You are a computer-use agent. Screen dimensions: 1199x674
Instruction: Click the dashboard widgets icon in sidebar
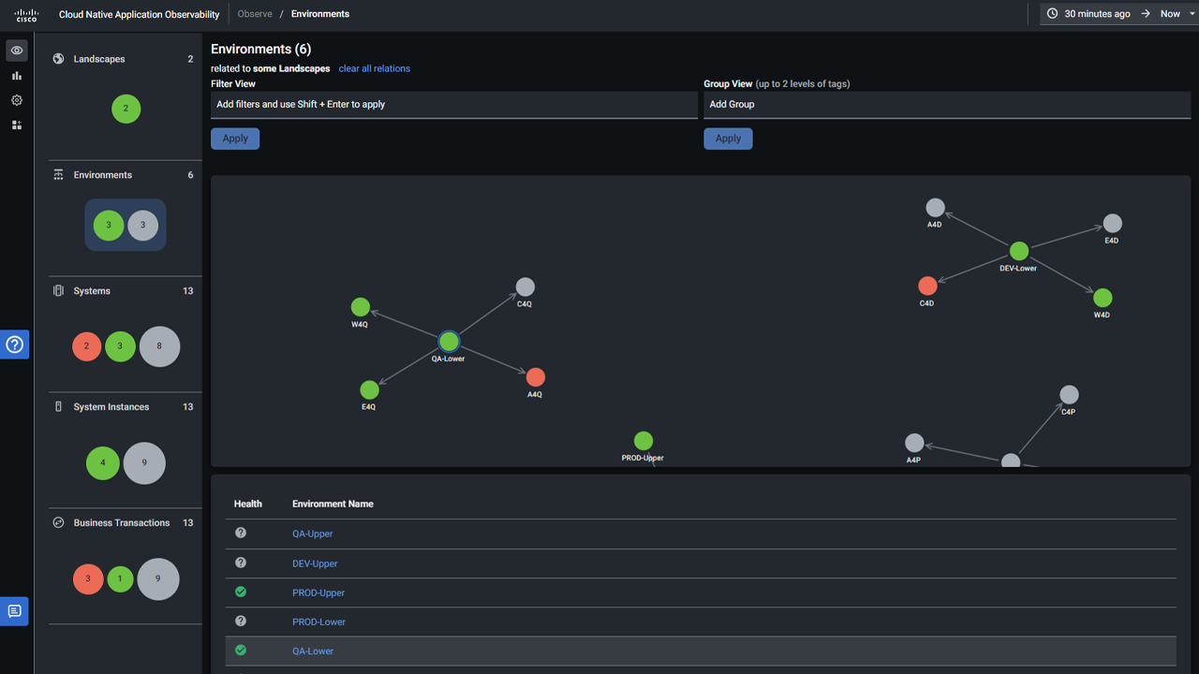tap(17, 125)
